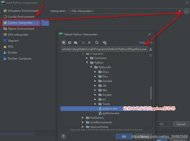Open the Interpreter dropdown
The height and width of the screenshot is (141, 190).
tap(125, 11)
